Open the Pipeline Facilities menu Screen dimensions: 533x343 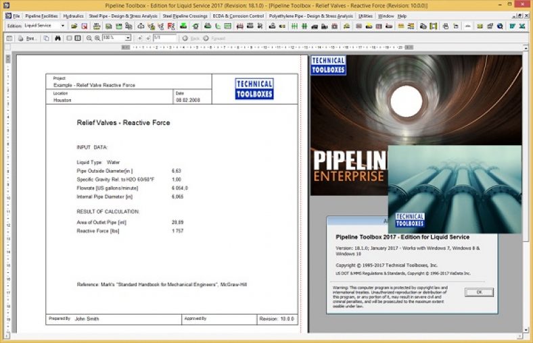click(x=42, y=16)
